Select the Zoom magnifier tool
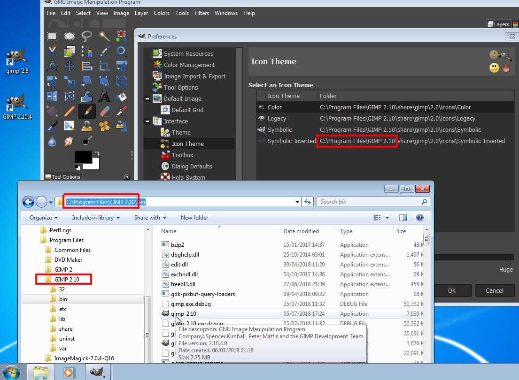 tap(122, 51)
